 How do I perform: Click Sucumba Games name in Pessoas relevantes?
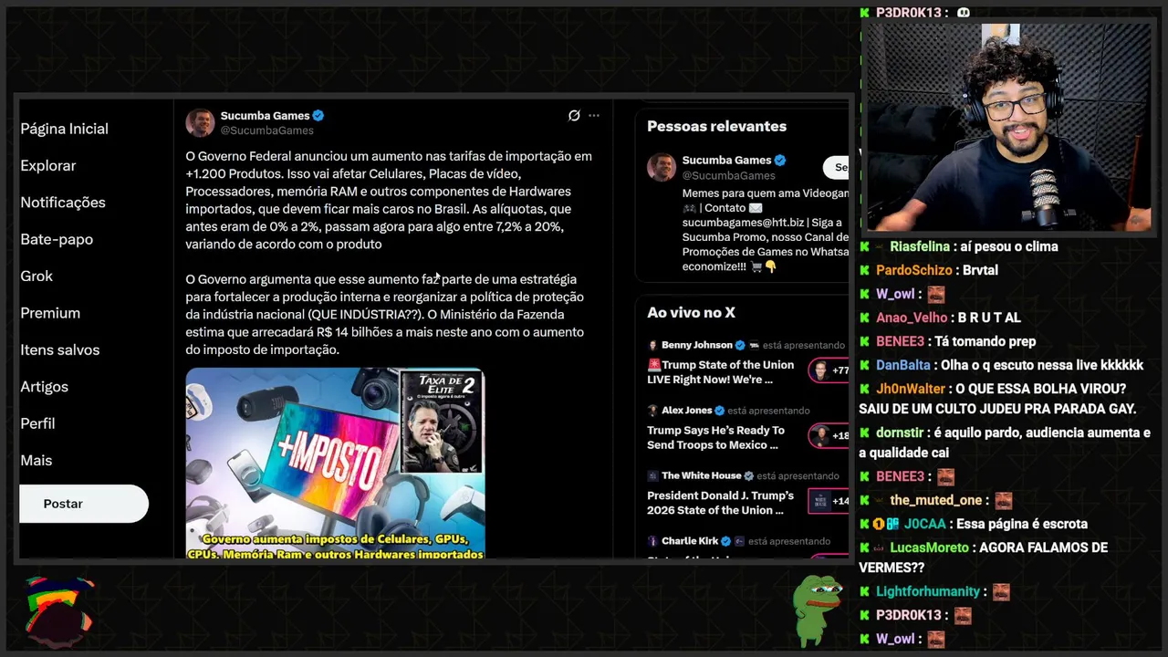click(x=726, y=161)
